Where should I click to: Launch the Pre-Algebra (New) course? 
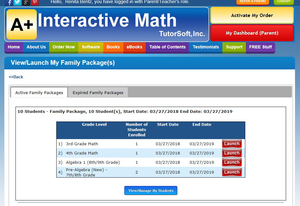point(232,172)
